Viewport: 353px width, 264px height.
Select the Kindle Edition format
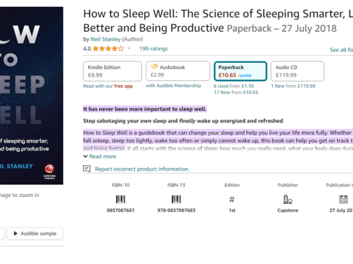click(112, 71)
